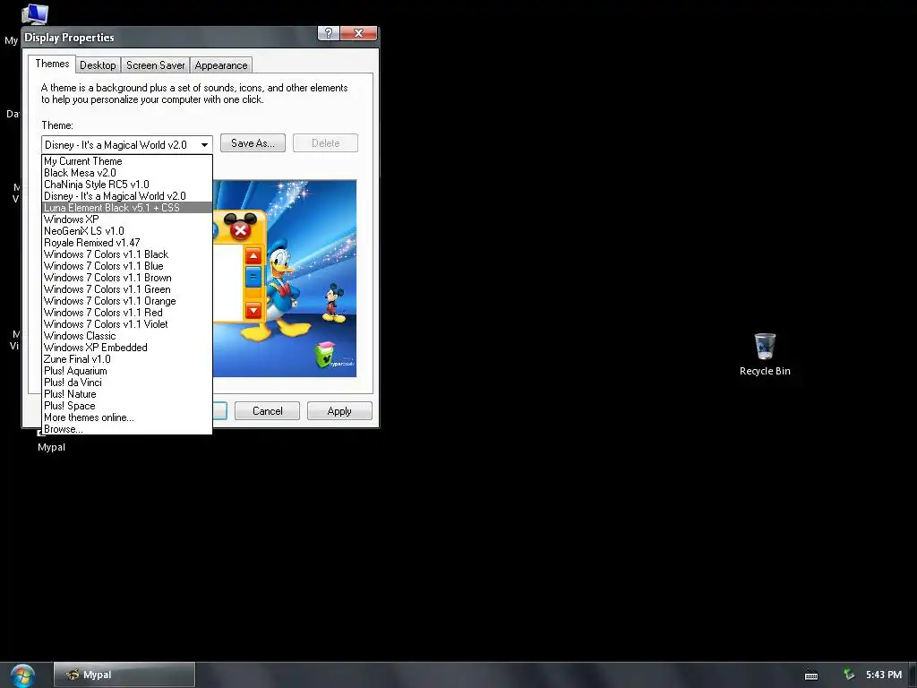Switch to the Desktop tab

[98, 64]
